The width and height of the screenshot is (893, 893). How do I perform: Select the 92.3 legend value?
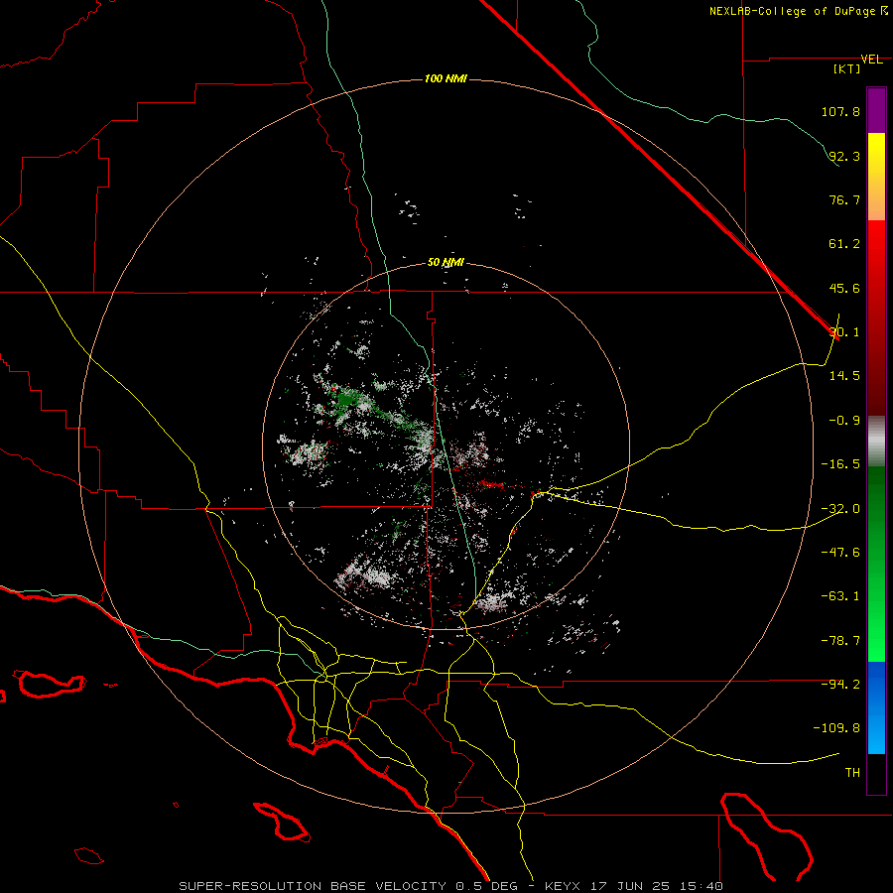click(844, 156)
